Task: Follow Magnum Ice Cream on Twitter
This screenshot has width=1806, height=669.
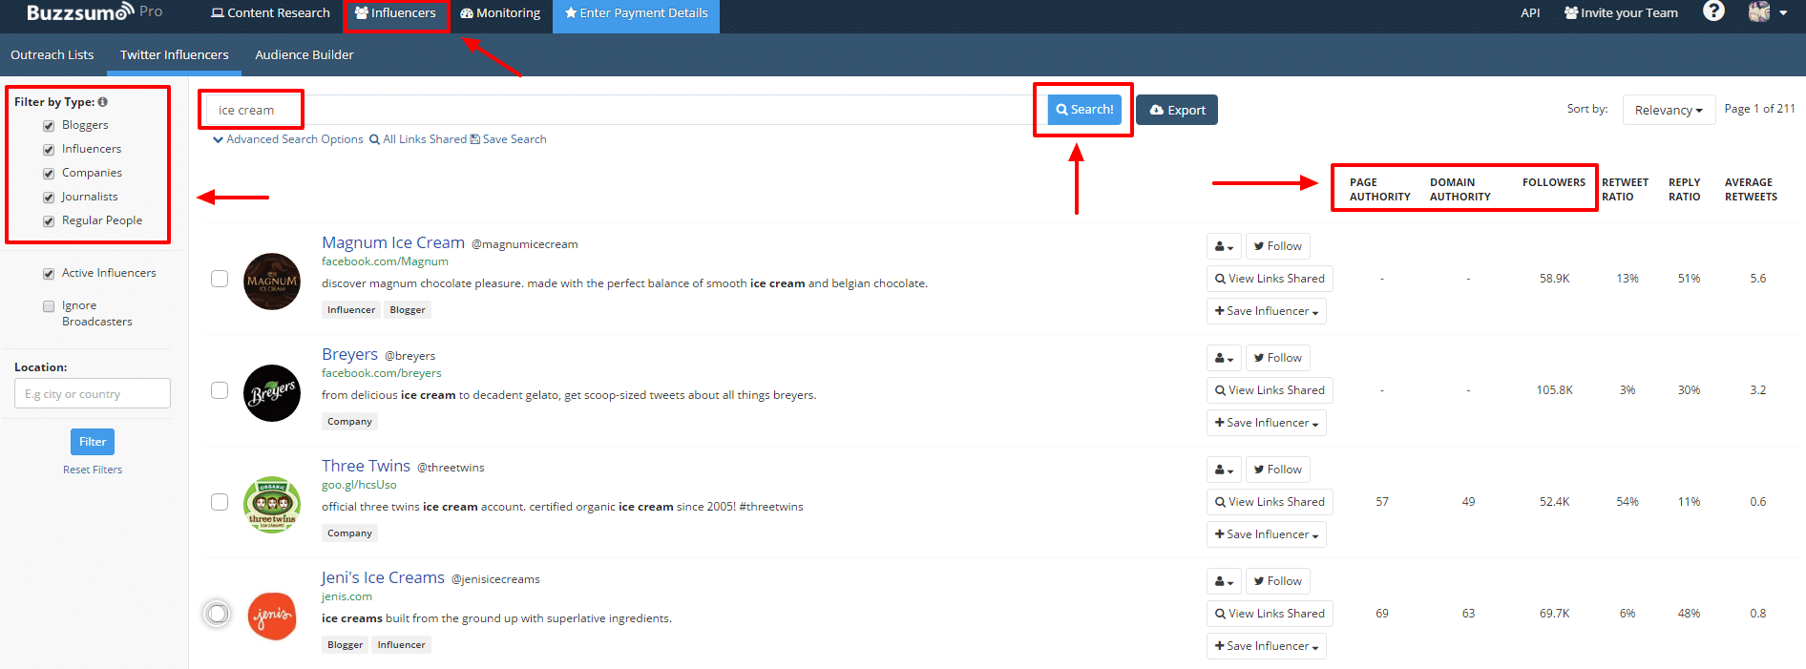Action: (1277, 246)
